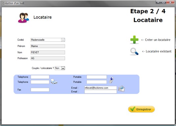
Task: Click the magnifying glass existing-tenant icon
Action: (134, 51)
